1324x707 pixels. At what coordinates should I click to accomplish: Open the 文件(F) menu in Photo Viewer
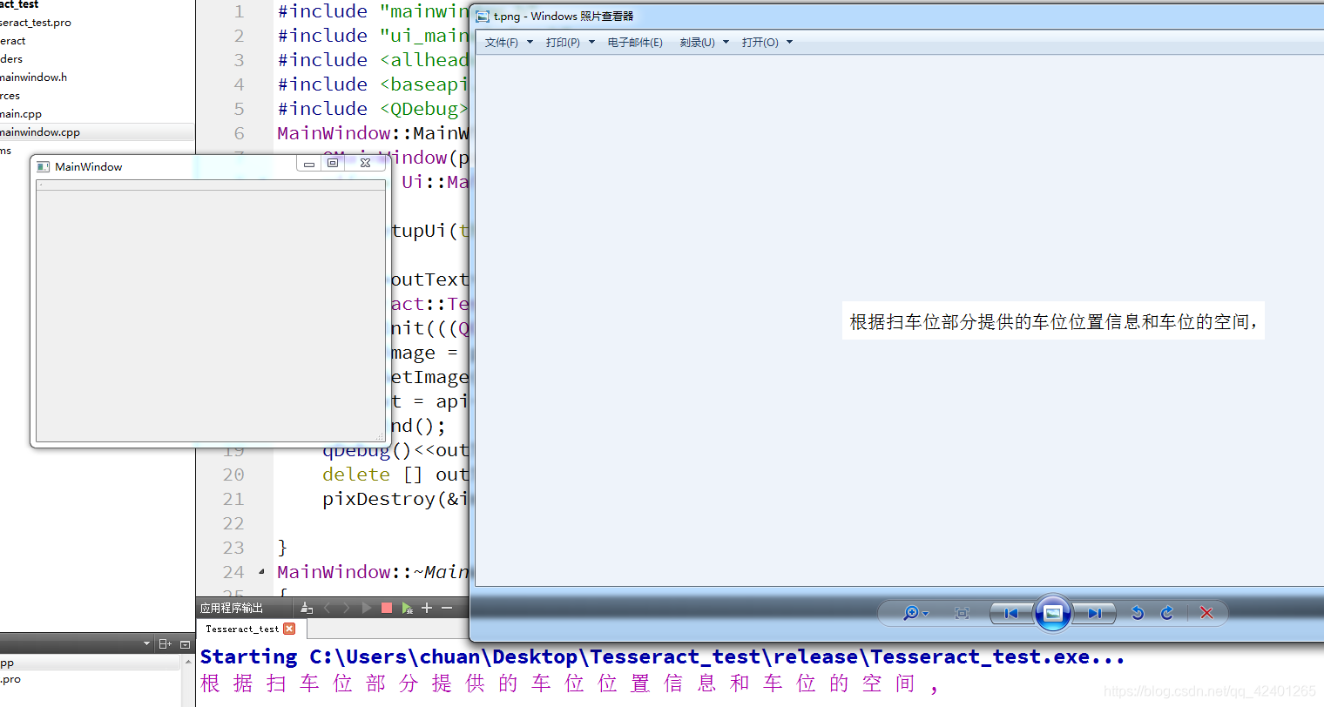click(502, 42)
